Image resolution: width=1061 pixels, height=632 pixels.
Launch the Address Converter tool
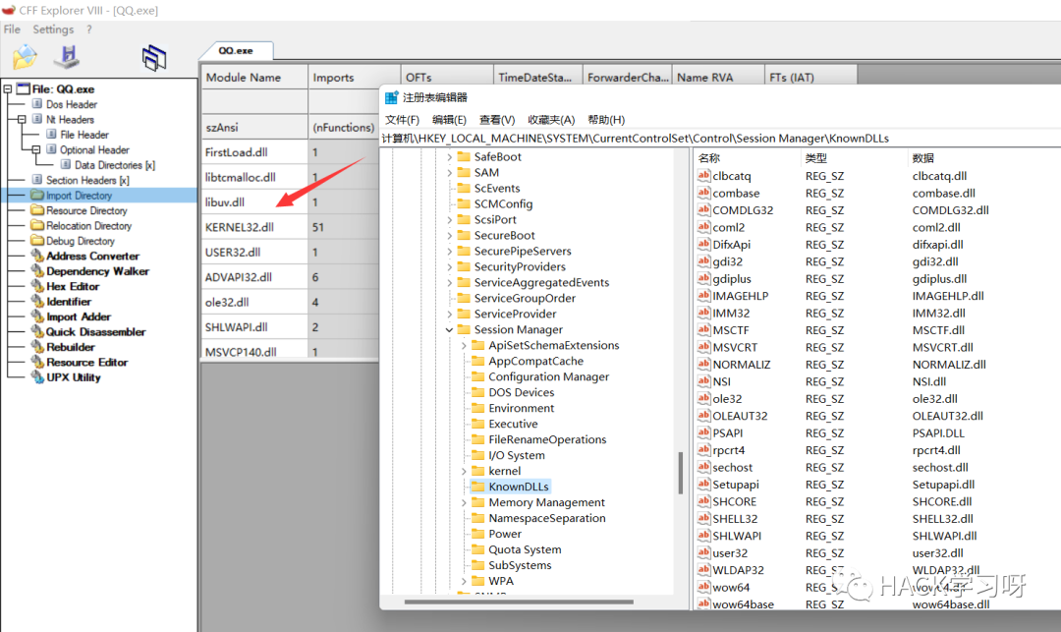[x=92, y=256]
